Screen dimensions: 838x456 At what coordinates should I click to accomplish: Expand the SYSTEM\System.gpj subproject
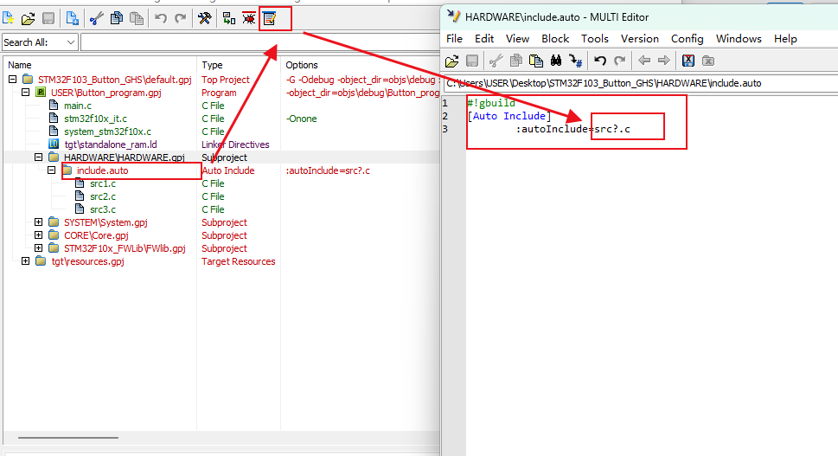point(39,222)
